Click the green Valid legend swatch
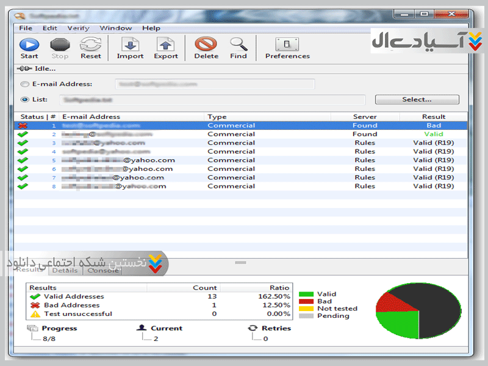 [306, 294]
